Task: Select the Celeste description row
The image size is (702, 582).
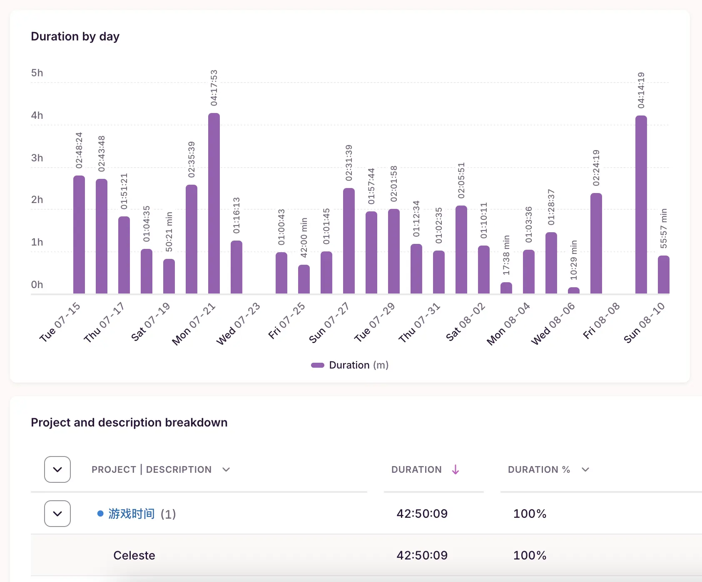Action: coord(134,555)
